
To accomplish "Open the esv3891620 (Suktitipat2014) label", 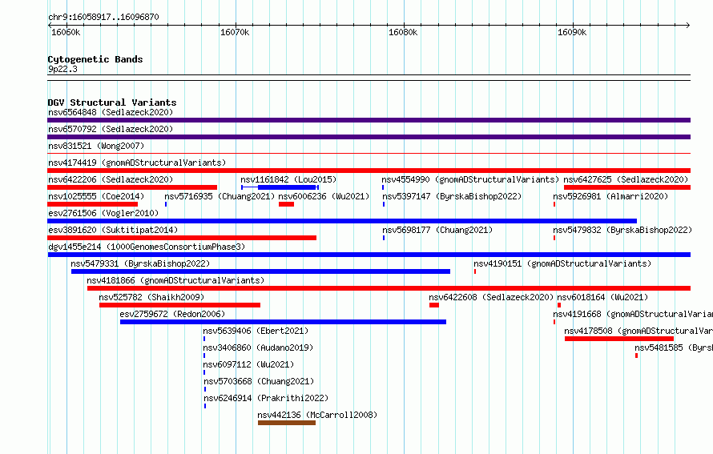I will tap(113, 230).
